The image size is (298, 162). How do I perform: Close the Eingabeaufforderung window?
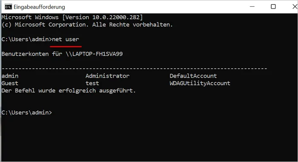pos(295,7)
